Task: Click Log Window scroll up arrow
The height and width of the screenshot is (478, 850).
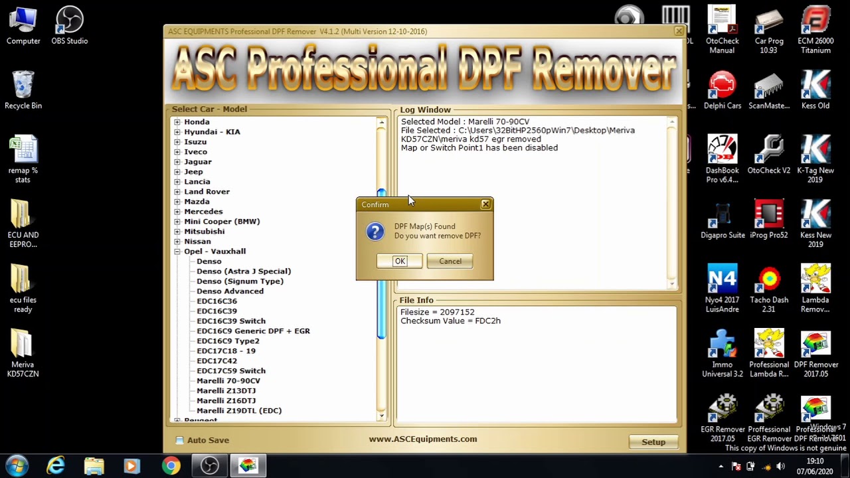Action: pyautogui.click(x=672, y=122)
